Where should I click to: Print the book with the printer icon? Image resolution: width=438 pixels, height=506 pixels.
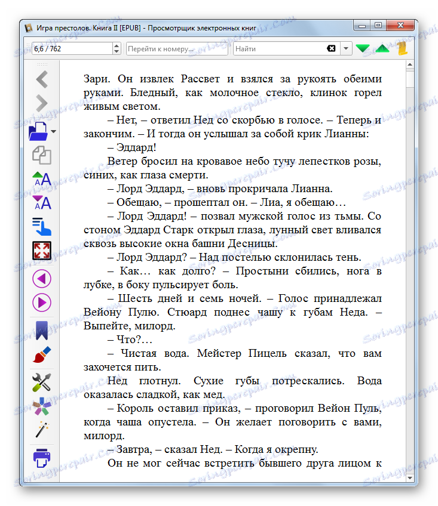click(x=42, y=458)
